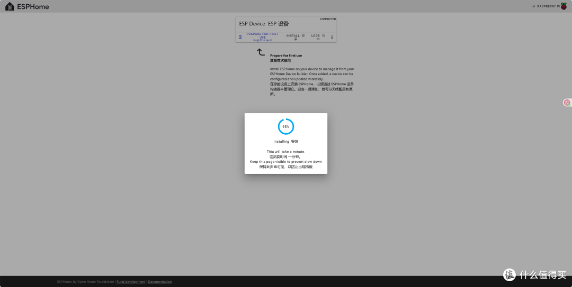Image resolution: width=572 pixels, height=287 pixels.
Task: Click the "This will take a minute." text
Action: (285, 152)
